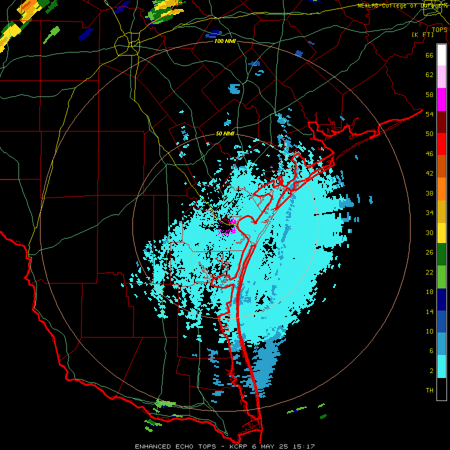Click the dark orange 46 legend swatch
The width and height of the screenshot is (450, 450).
tap(441, 166)
